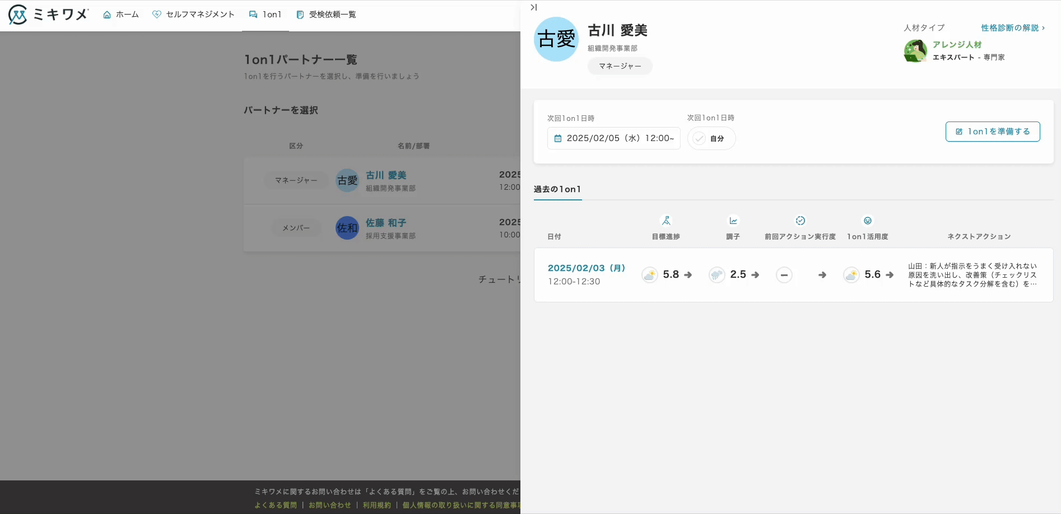
Task: Click the 1on1活用度 smiley icon
Action: coord(867,221)
